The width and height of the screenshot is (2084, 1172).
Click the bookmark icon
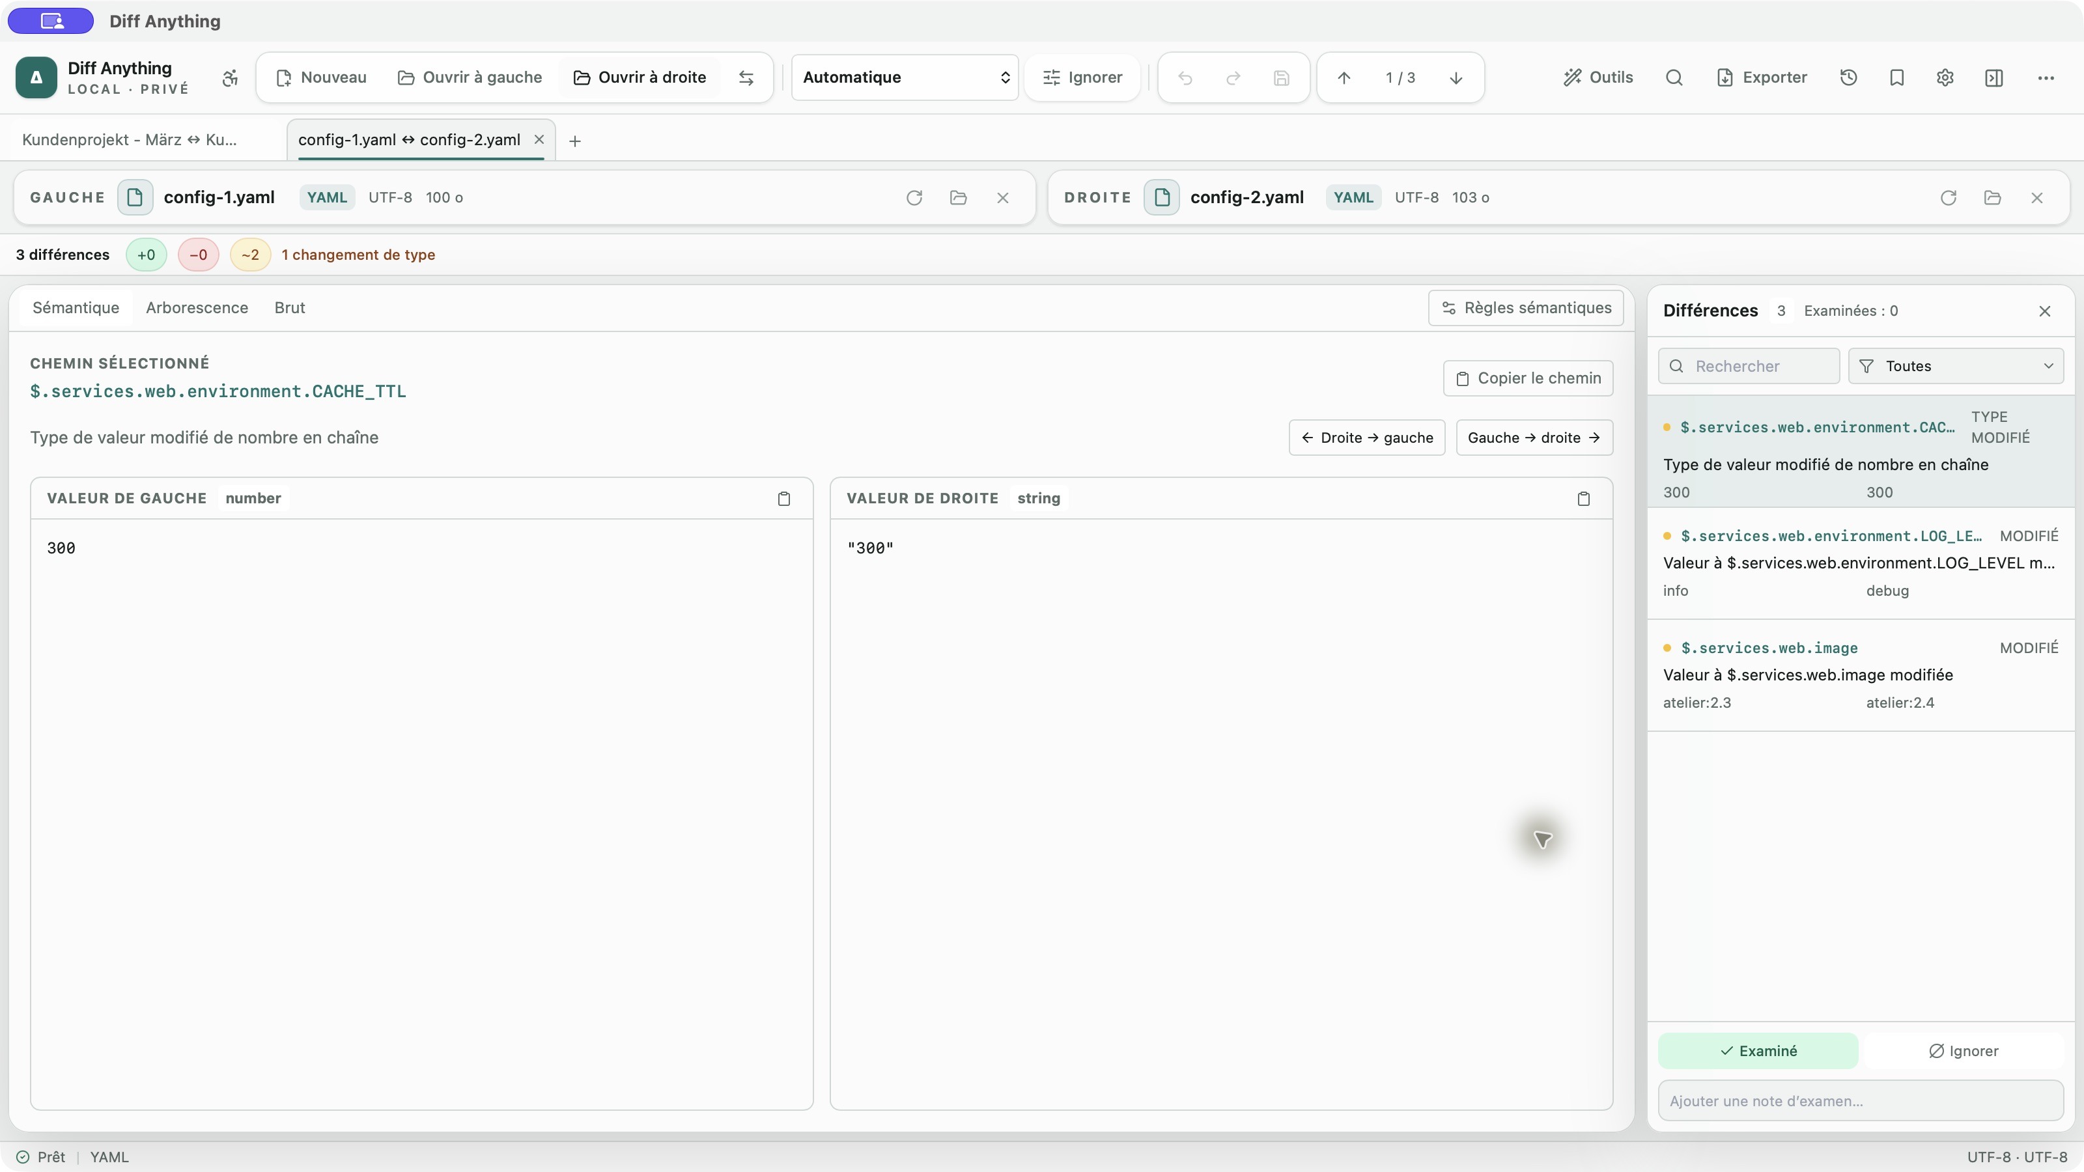tap(1896, 77)
